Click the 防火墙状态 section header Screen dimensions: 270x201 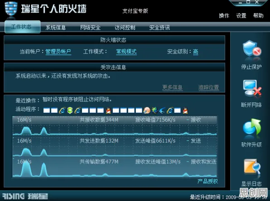(114, 40)
